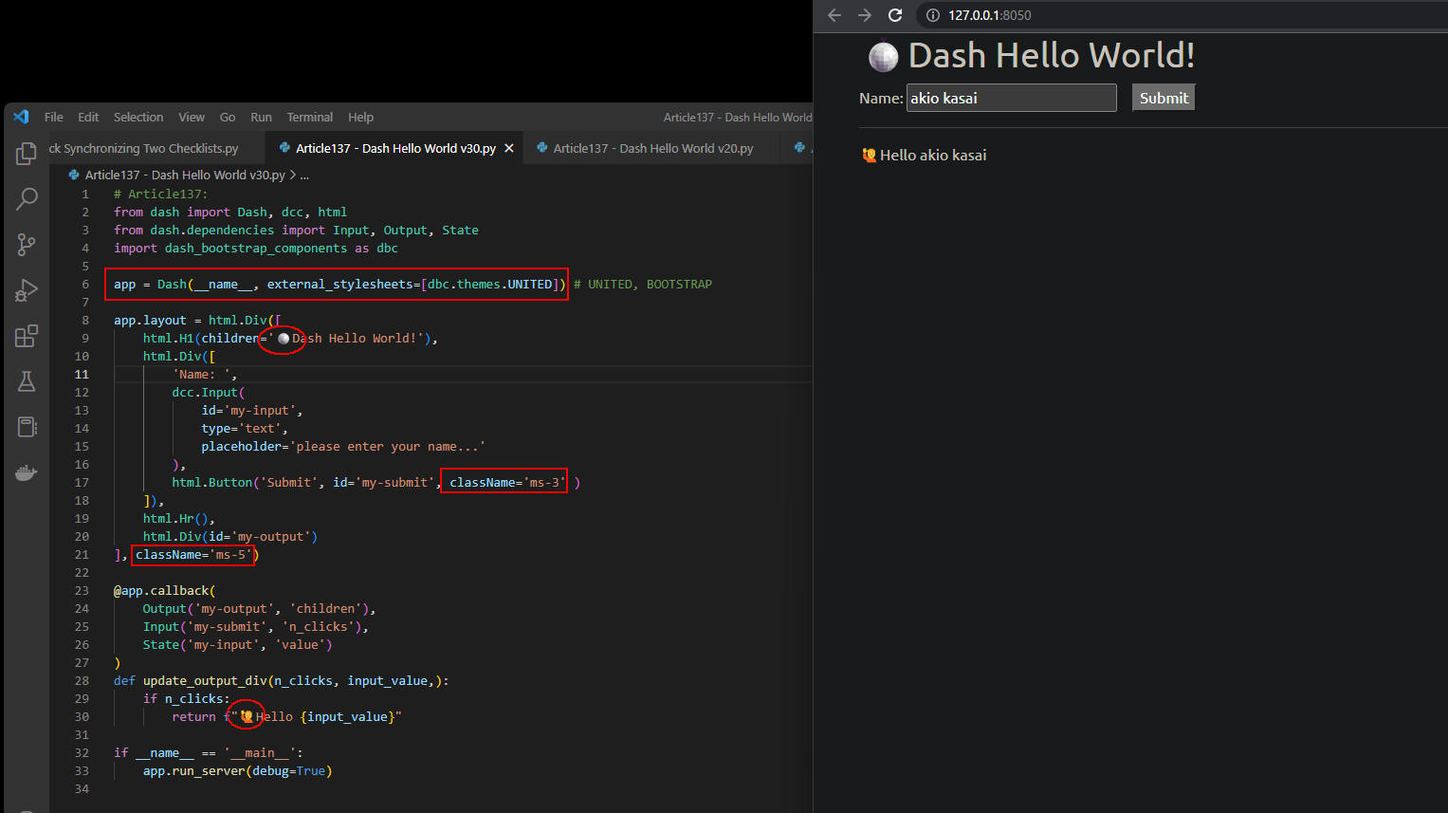Go forward in the browser
The width and height of the screenshot is (1448, 813).
865,15
